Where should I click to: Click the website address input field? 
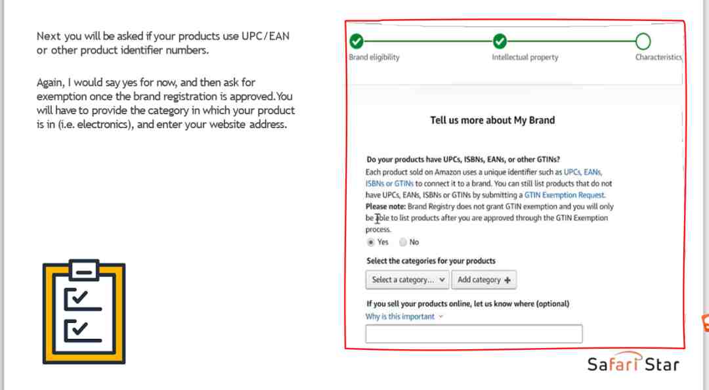click(474, 334)
